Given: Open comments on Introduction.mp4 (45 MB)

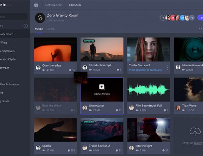Looking at the screenshot, I should pos(119,70).
